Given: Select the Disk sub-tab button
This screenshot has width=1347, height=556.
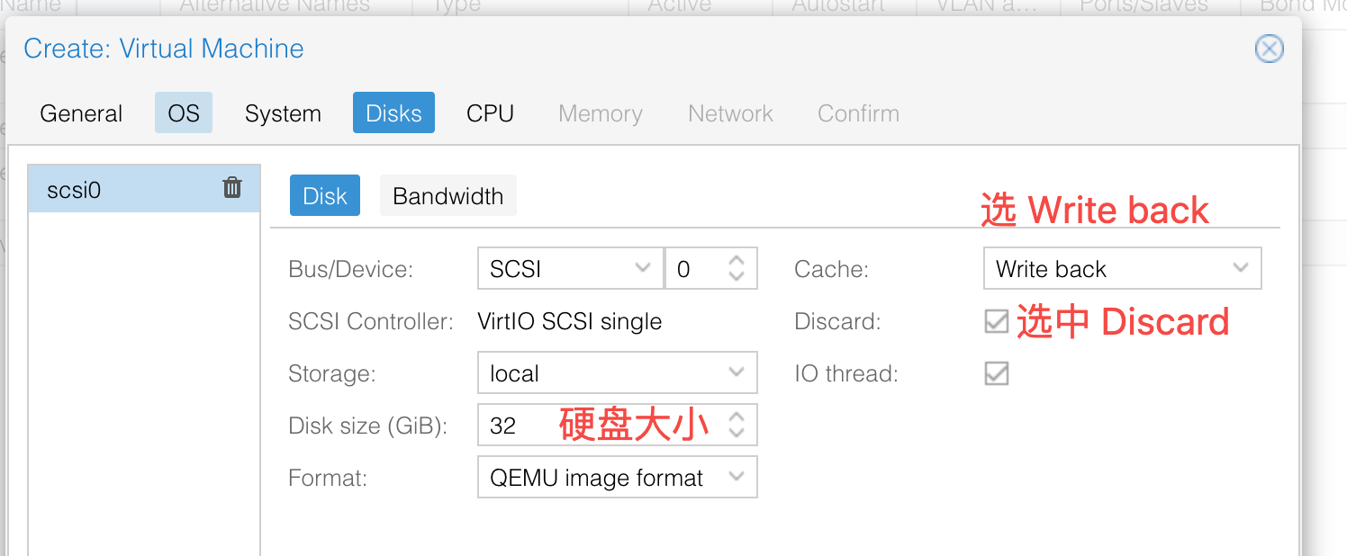Looking at the screenshot, I should (x=325, y=196).
